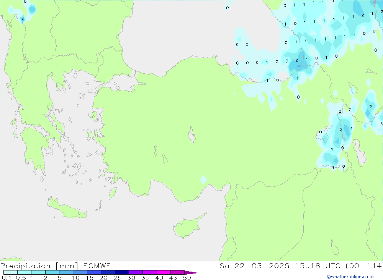Select the legend swatch between 10 and 15
The width and height of the screenshot is (383, 280).
[80, 272]
